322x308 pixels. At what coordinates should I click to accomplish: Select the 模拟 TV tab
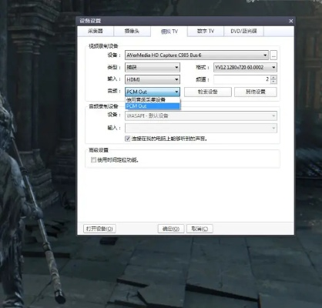pyautogui.click(x=169, y=32)
